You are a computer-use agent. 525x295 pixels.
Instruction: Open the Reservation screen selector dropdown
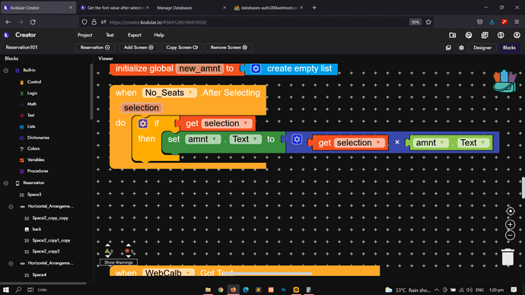coord(95,47)
